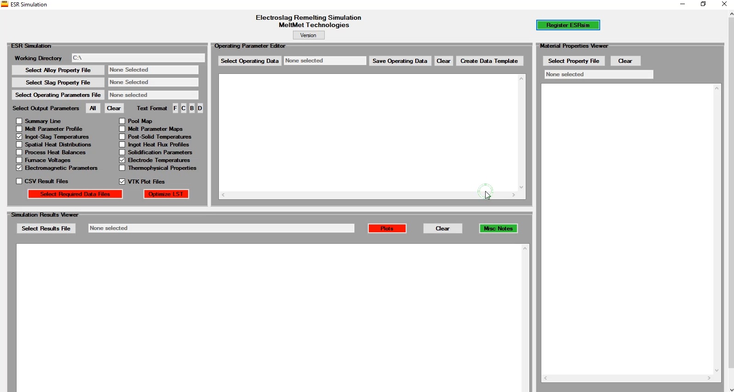Click down arrow of Operating Parameter Editor scrollbar

[x=521, y=187]
